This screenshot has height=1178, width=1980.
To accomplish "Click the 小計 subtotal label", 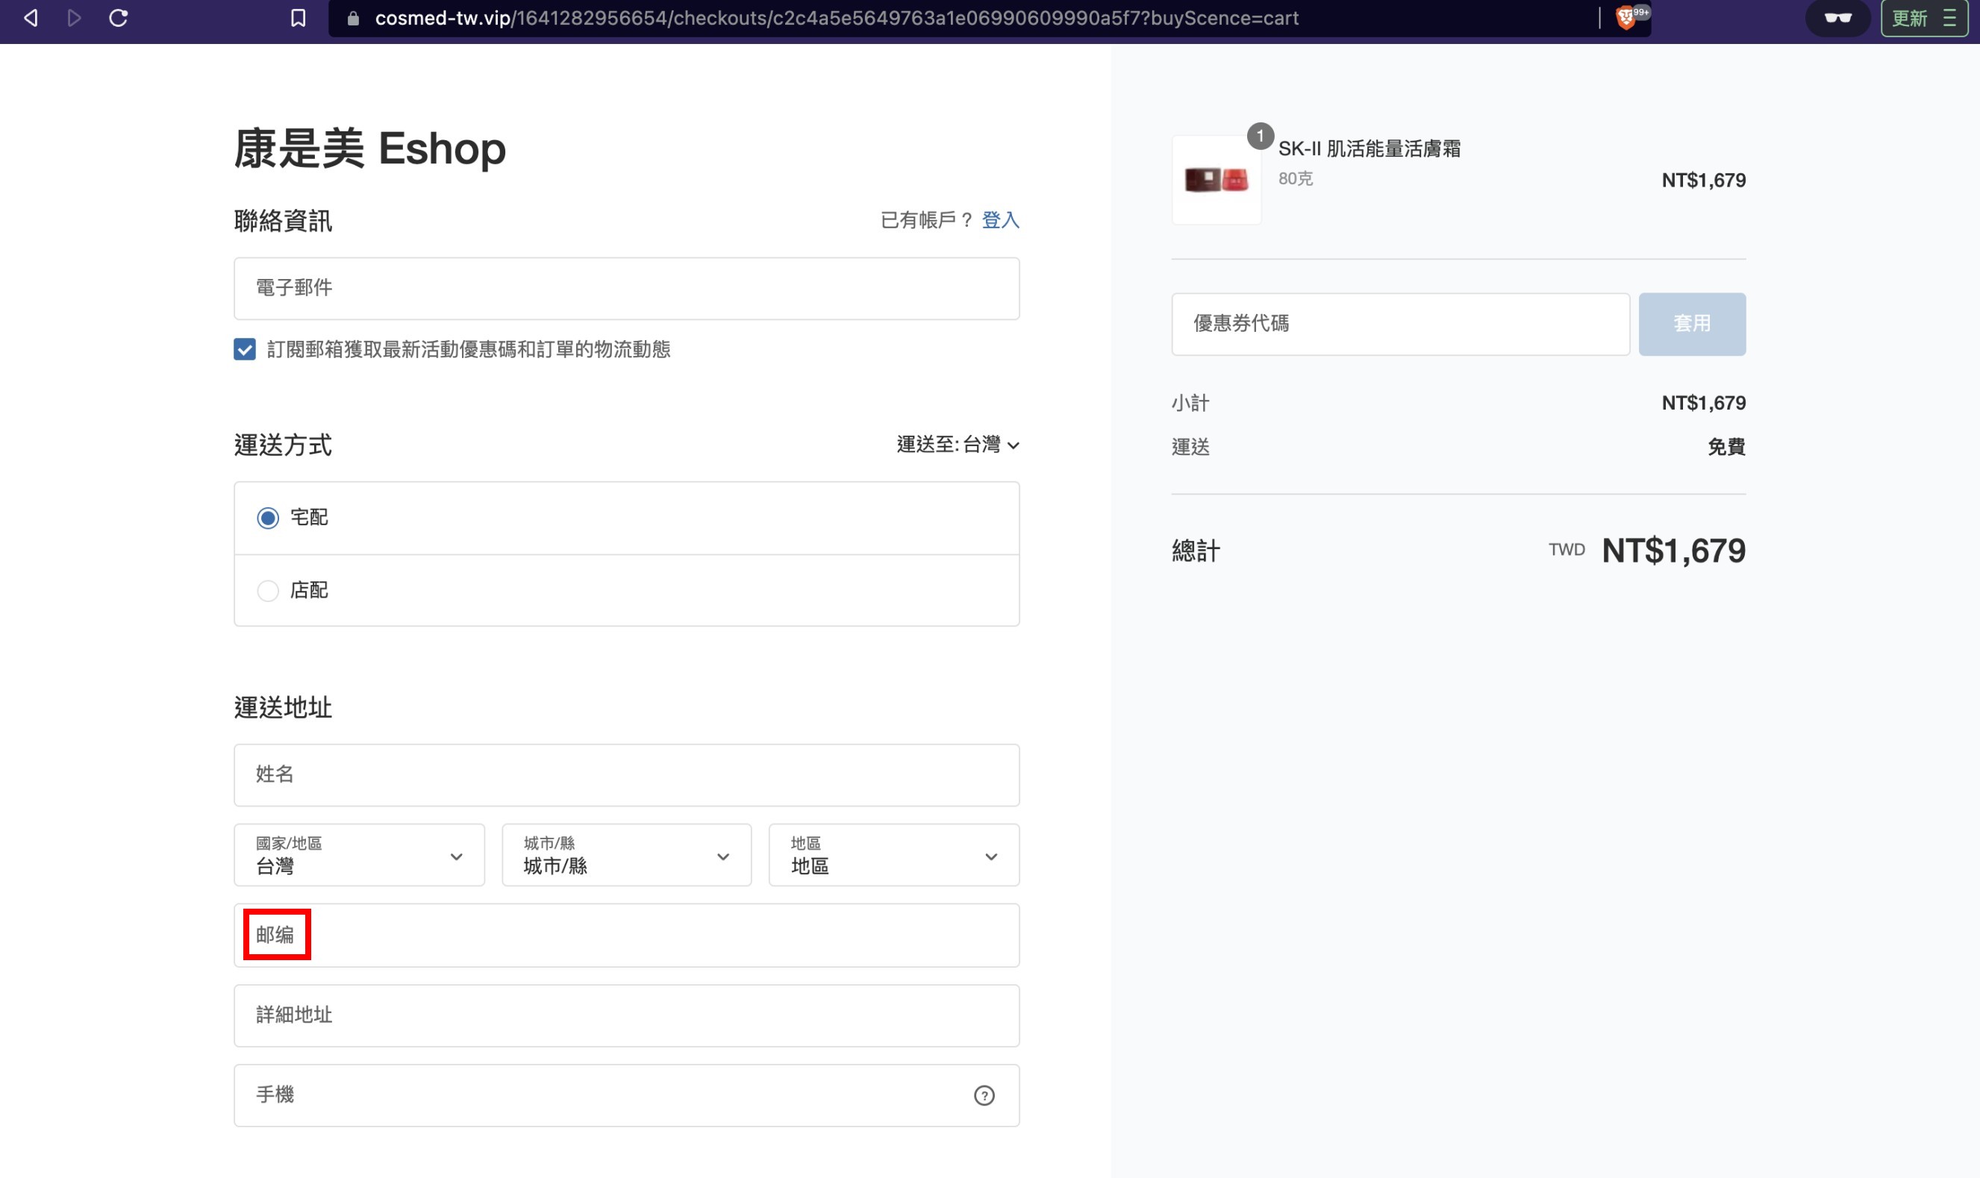I will pos(1190,404).
